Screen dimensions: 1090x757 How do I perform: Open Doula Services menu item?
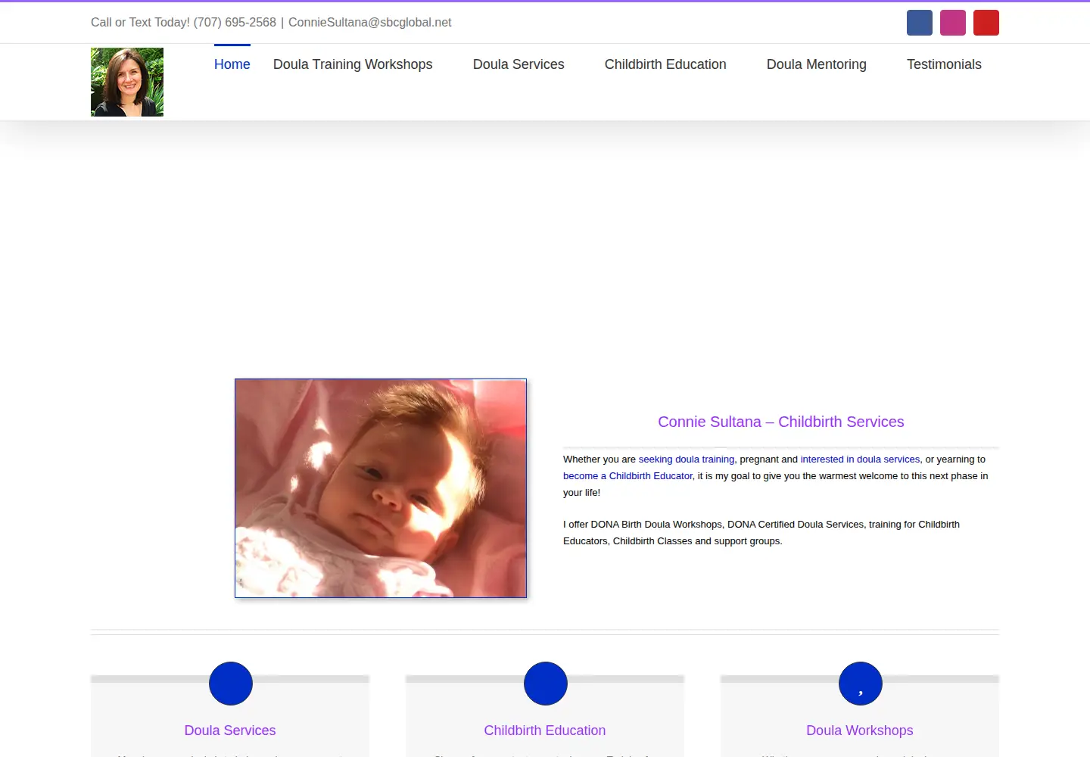[x=519, y=64]
